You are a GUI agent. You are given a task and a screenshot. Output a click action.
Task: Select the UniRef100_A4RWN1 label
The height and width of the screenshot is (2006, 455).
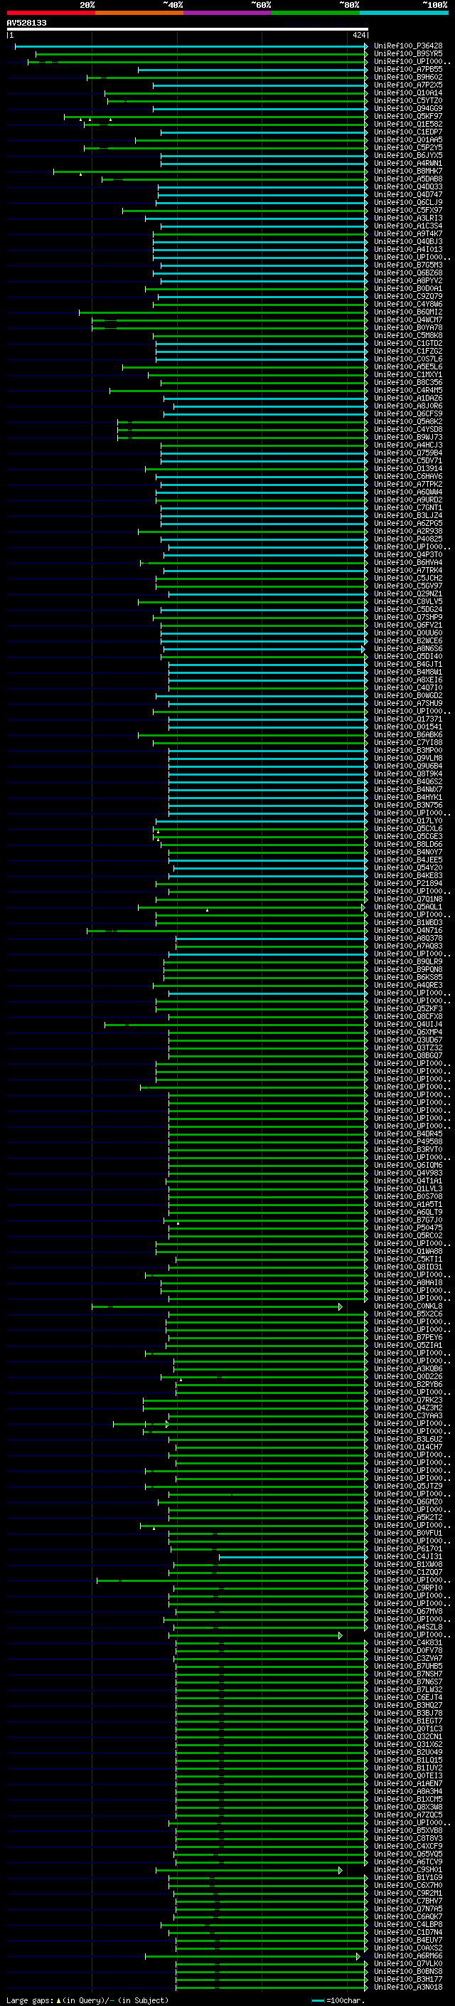pos(408,164)
